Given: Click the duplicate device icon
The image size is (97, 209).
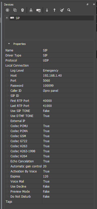Looking at the screenshot, I should click(x=15, y=10).
